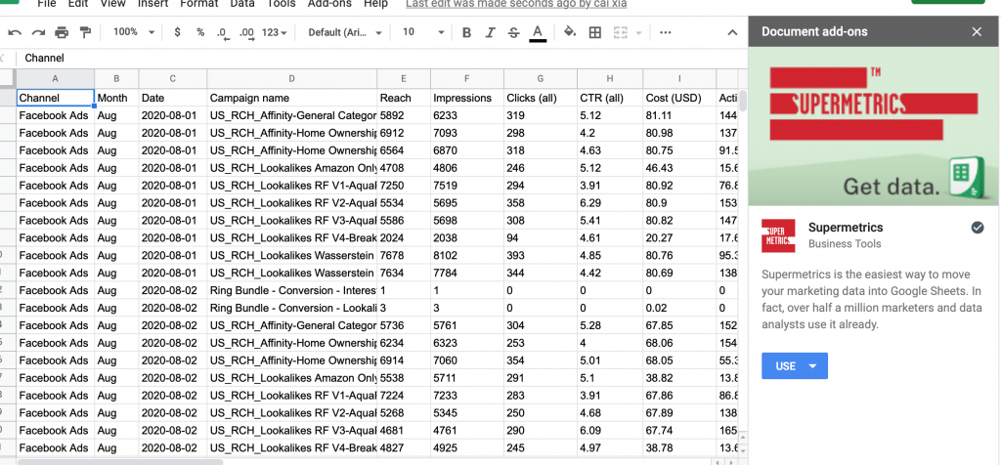Click the Undo arrow icon

[x=15, y=32]
